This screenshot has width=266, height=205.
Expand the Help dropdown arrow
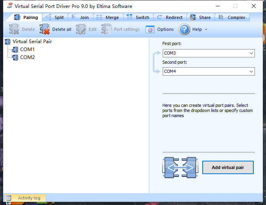206,30
